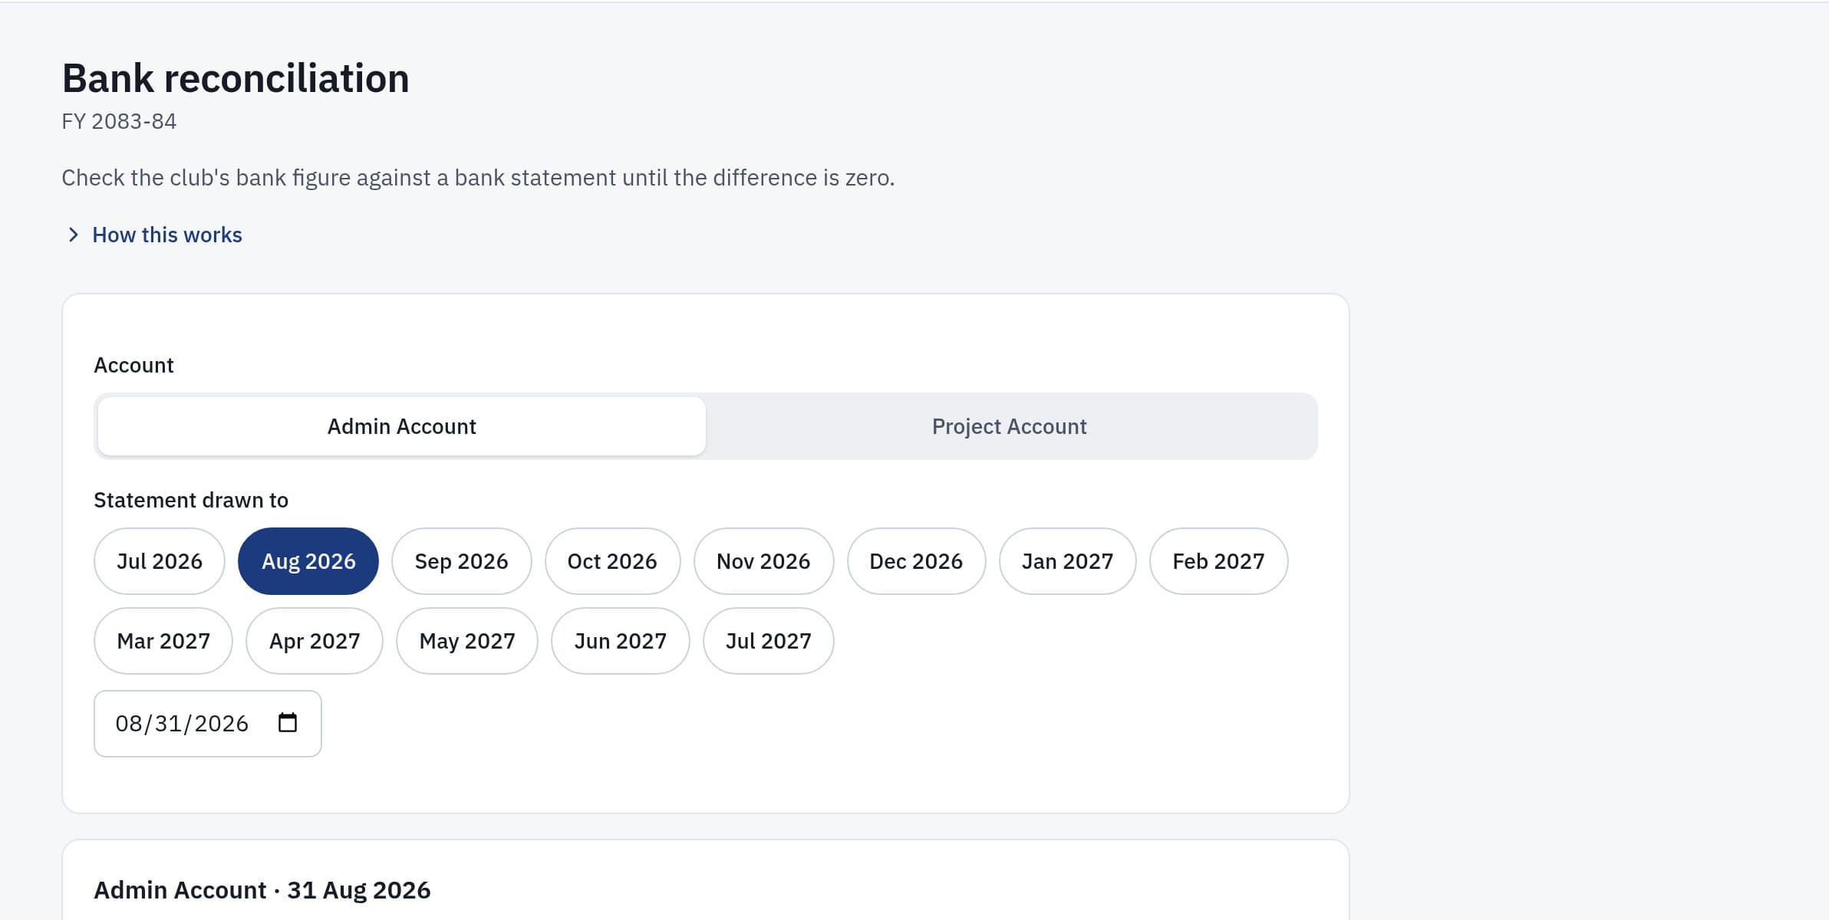Choose the Dec 2026 month chip
This screenshot has height=920, width=1829.
coord(916,561)
